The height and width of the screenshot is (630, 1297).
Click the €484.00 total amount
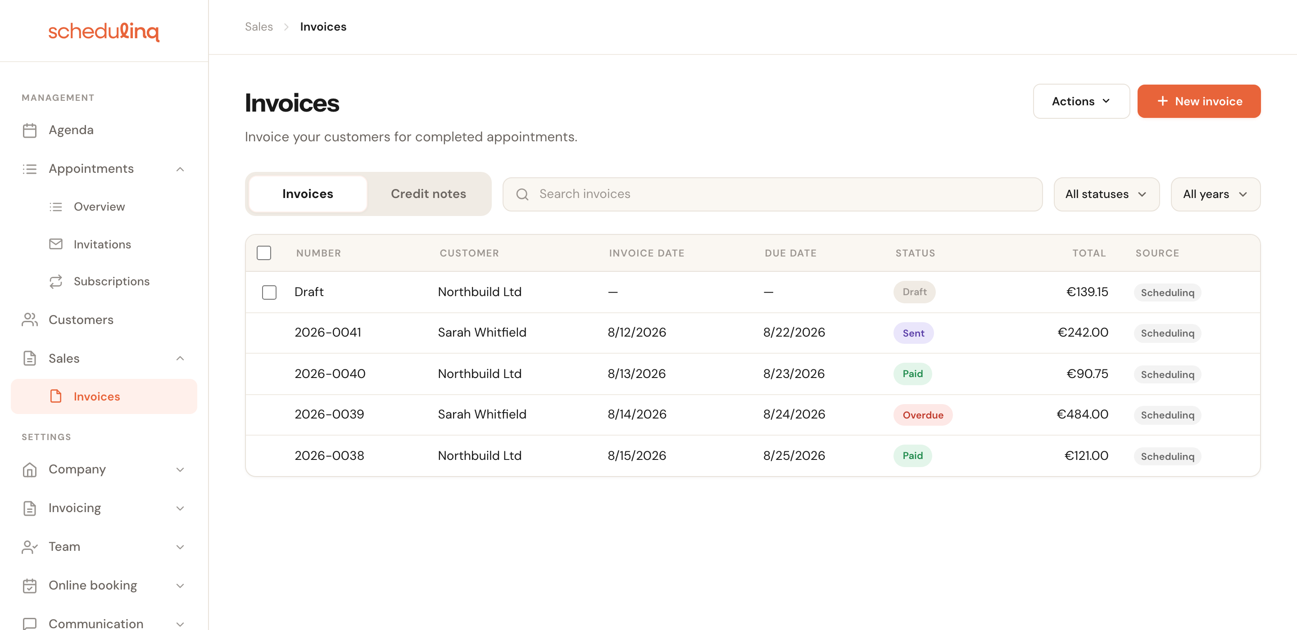[x=1082, y=414]
